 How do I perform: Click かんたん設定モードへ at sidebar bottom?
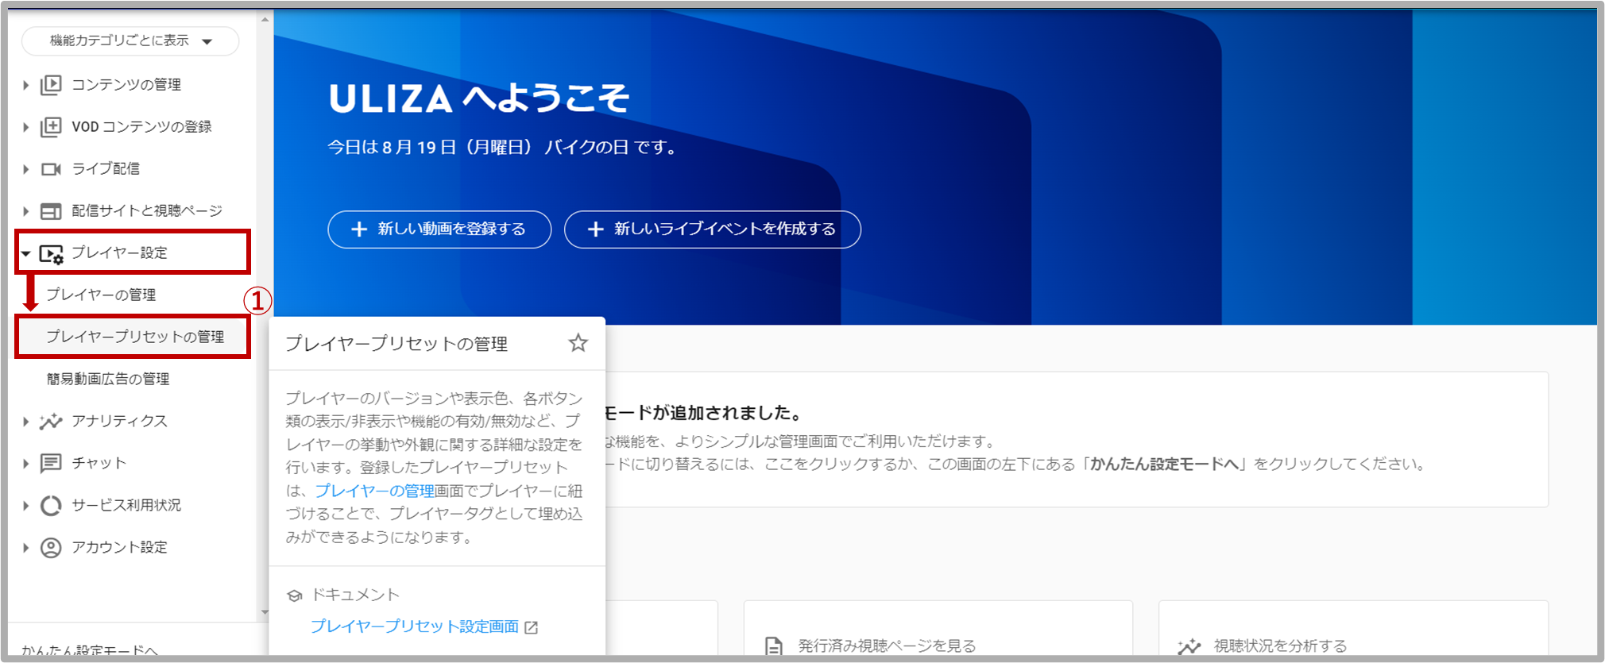point(90,651)
